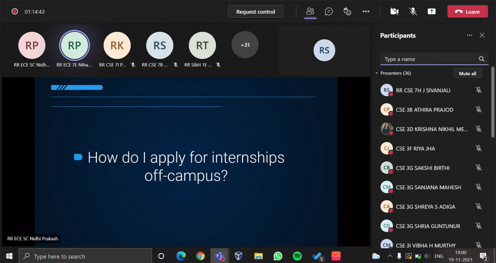Open WhatsApp from the taskbar

(278, 256)
